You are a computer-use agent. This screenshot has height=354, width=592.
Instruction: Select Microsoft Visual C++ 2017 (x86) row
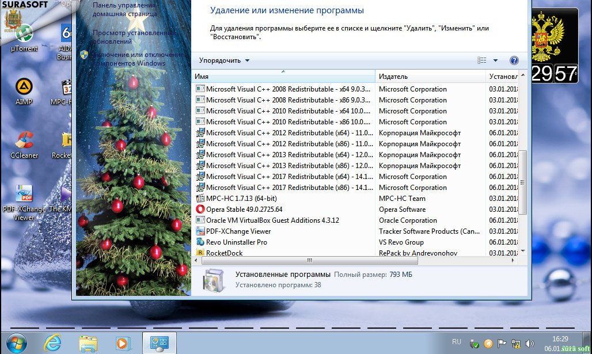click(355, 188)
